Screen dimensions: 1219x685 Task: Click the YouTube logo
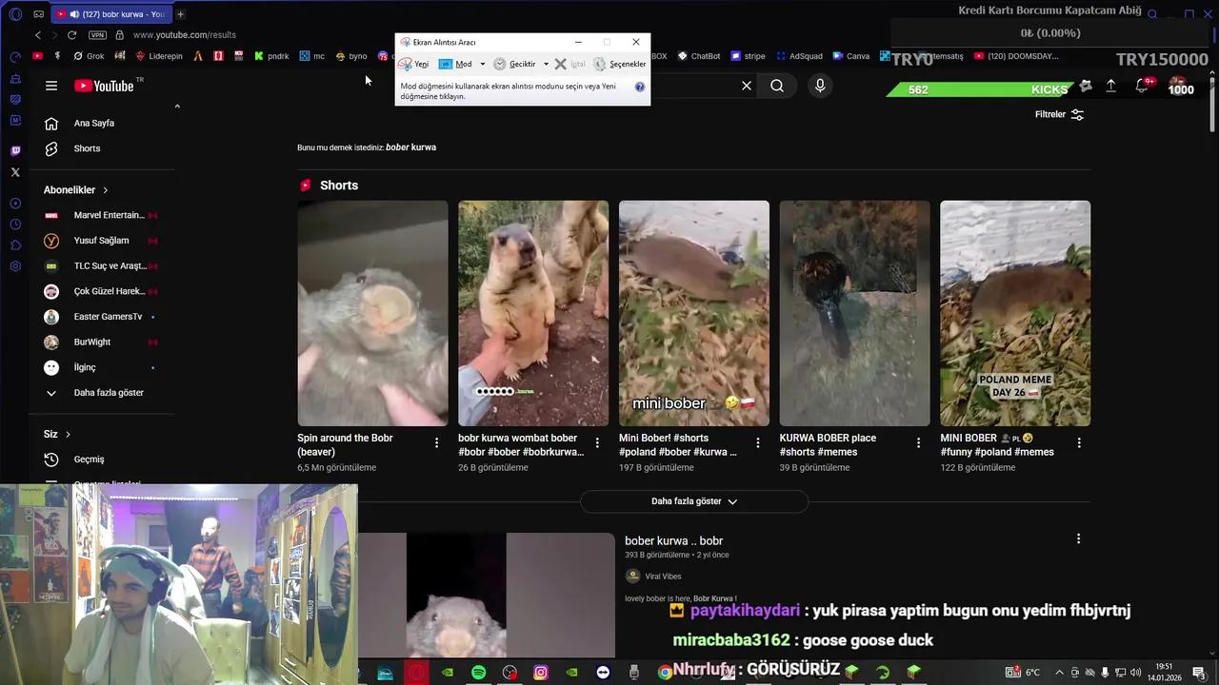[x=105, y=86]
